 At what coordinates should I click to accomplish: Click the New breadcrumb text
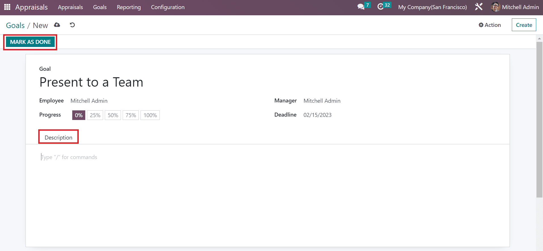pyautogui.click(x=41, y=25)
